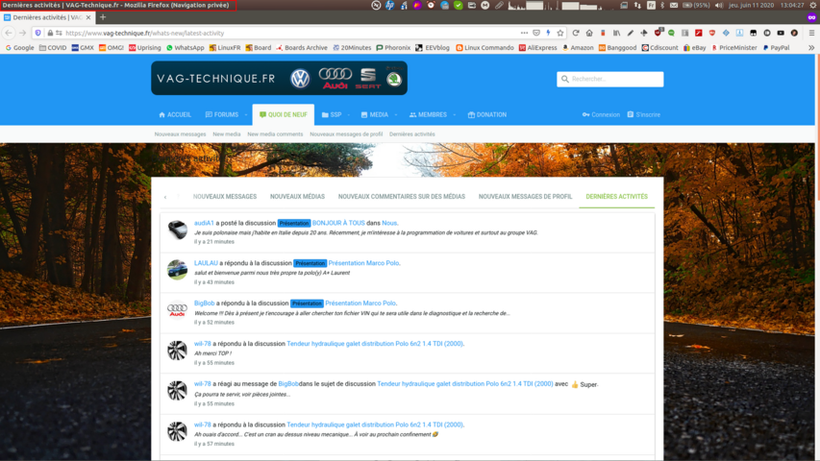820x461 pixels.
Task: Select the DERNIÈRES ACTIVITÉS tab
Action: [x=616, y=197]
